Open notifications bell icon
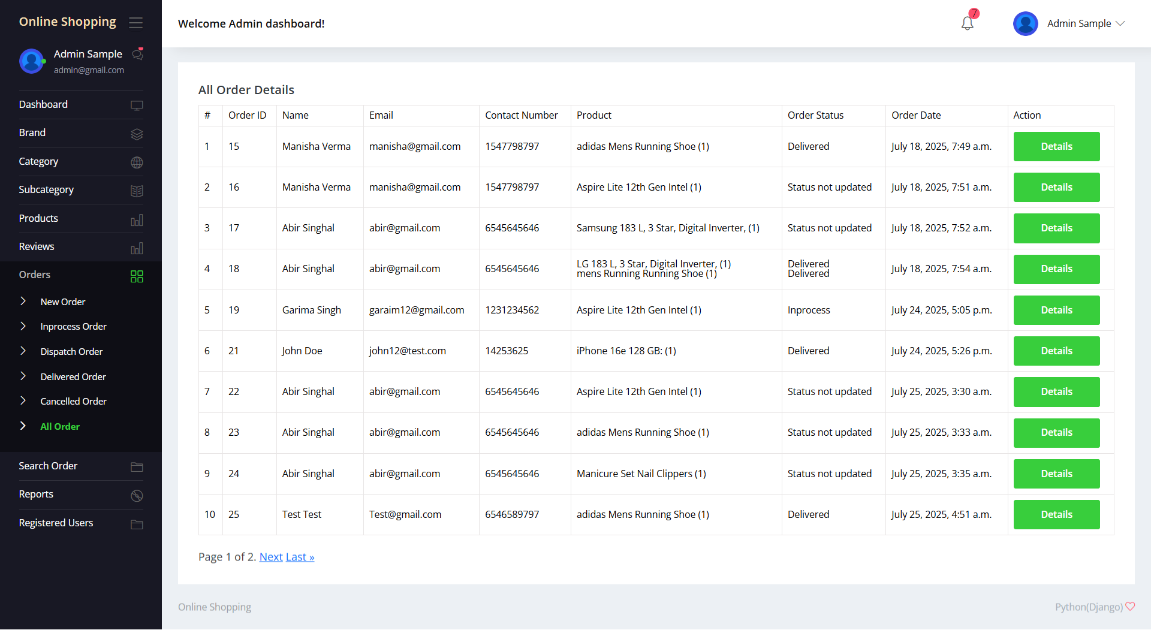 click(x=967, y=23)
